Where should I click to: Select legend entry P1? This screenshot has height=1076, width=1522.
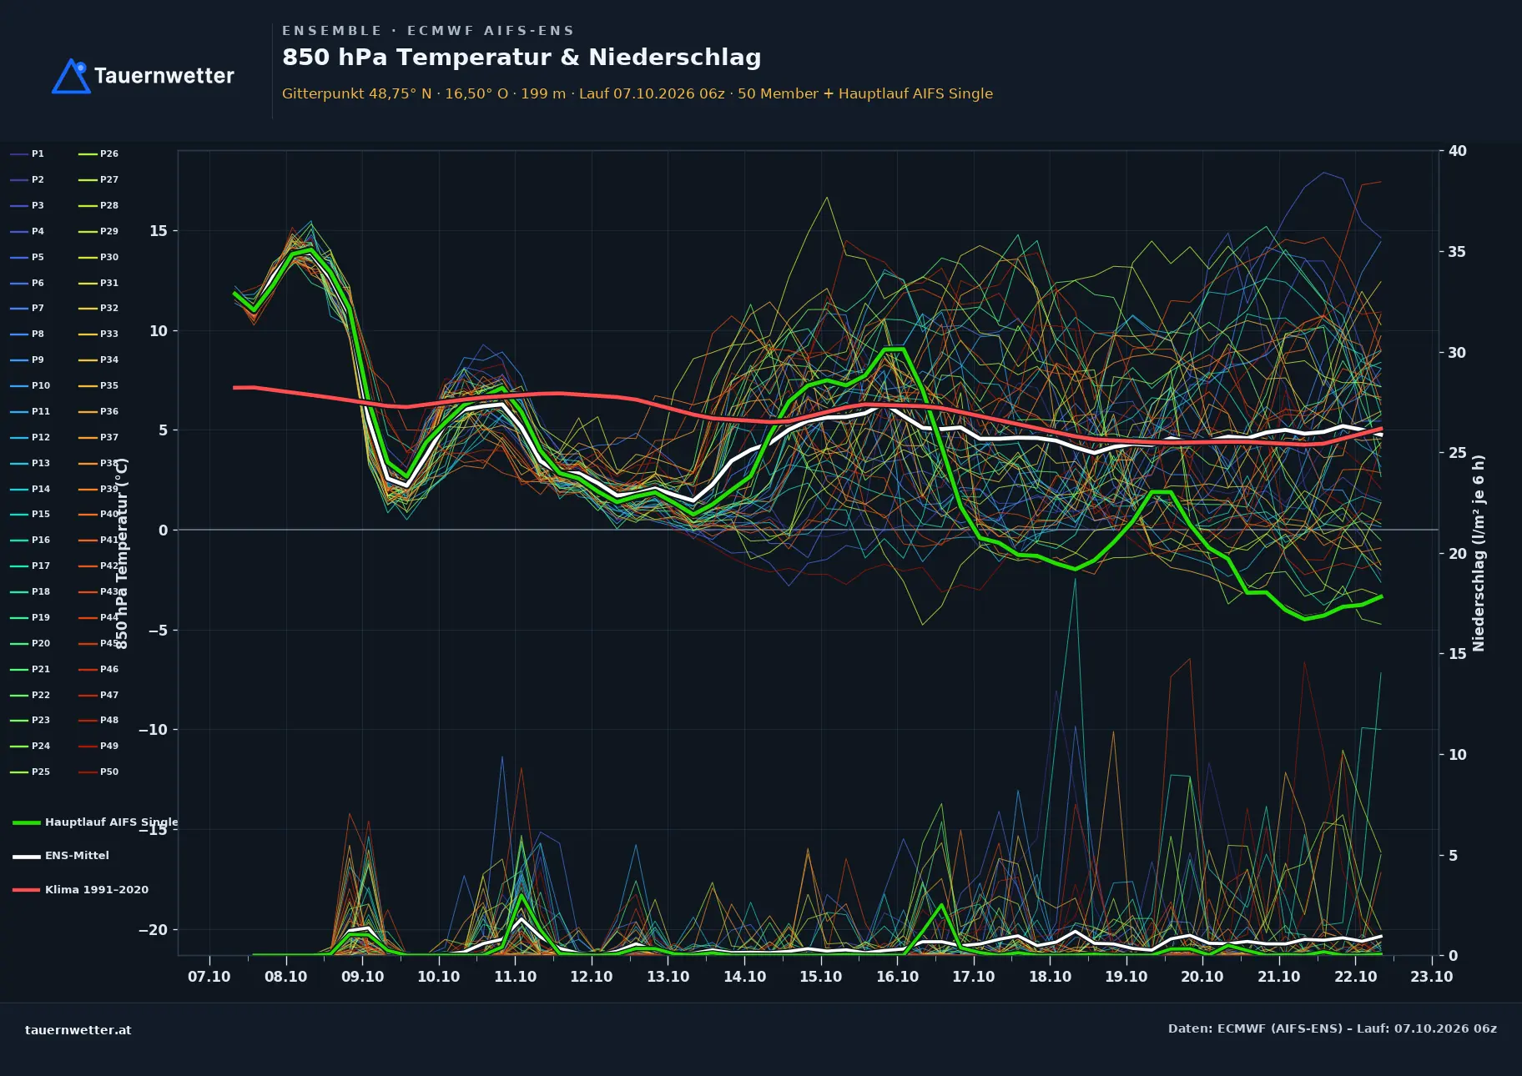tap(28, 153)
